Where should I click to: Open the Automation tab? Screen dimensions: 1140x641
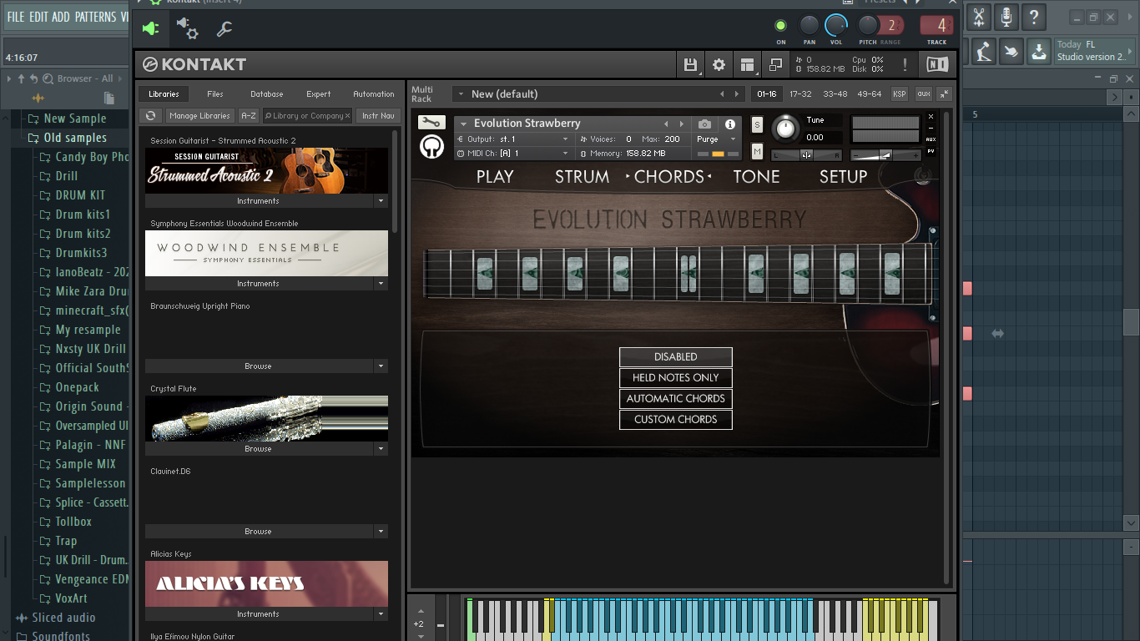click(x=374, y=94)
